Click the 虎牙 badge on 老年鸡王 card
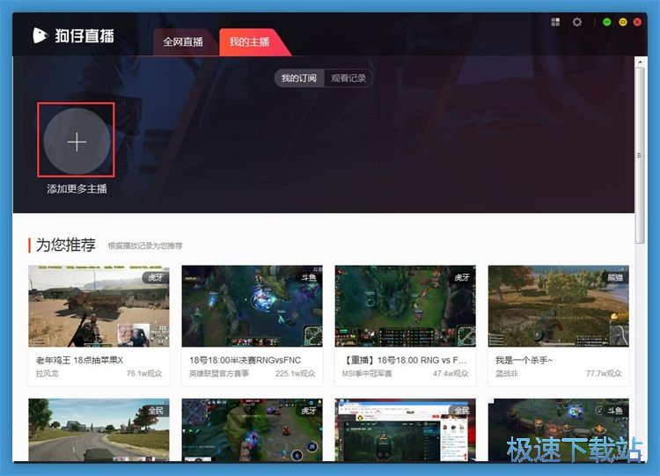This screenshot has height=476, width=660. (x=155, y=277)
